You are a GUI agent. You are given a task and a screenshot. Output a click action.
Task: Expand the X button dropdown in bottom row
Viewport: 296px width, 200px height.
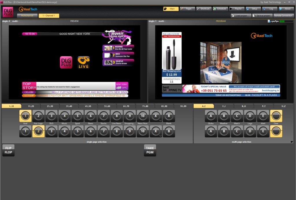(160, 136)
